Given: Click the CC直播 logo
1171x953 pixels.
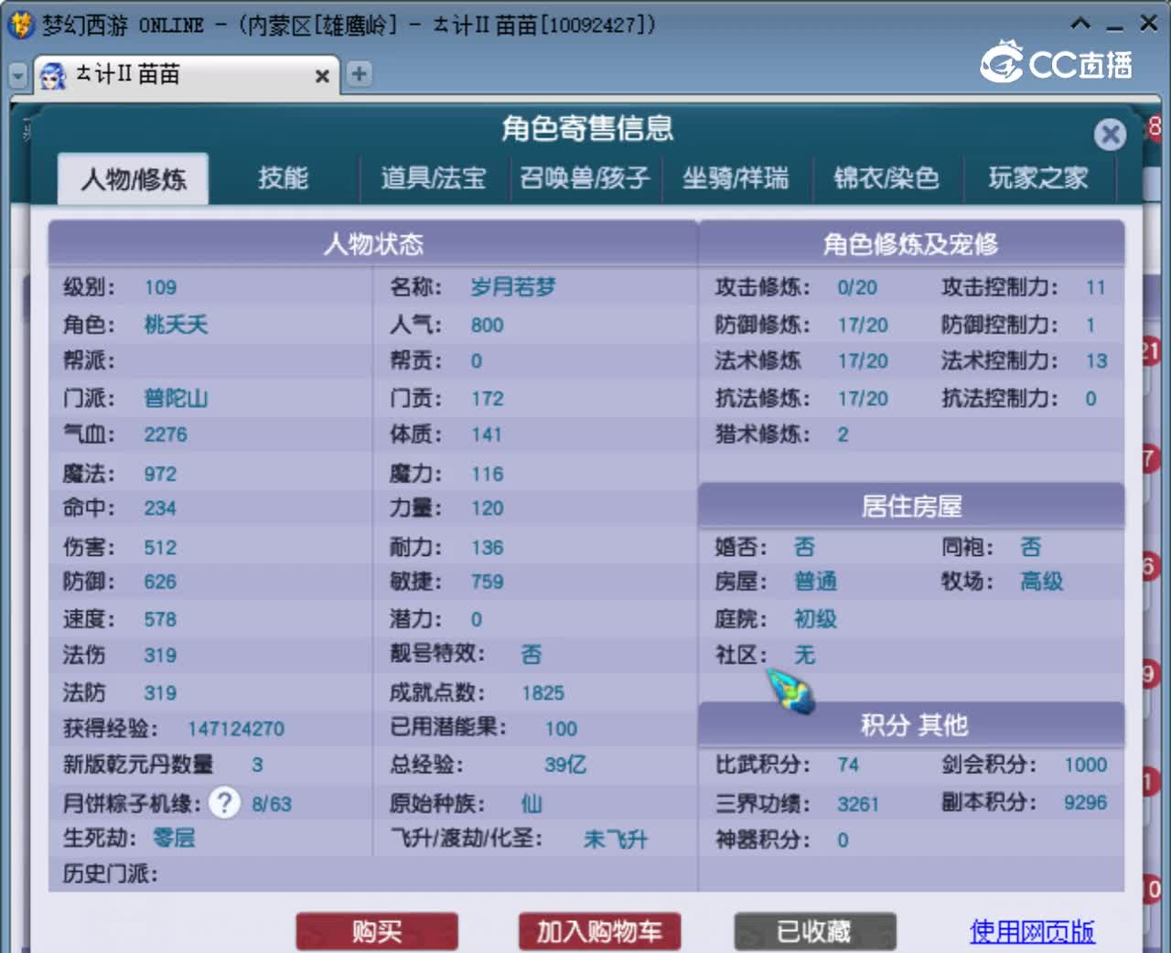Looking at the screenshot, I should pyautogui.click(x=1057, y=62).
